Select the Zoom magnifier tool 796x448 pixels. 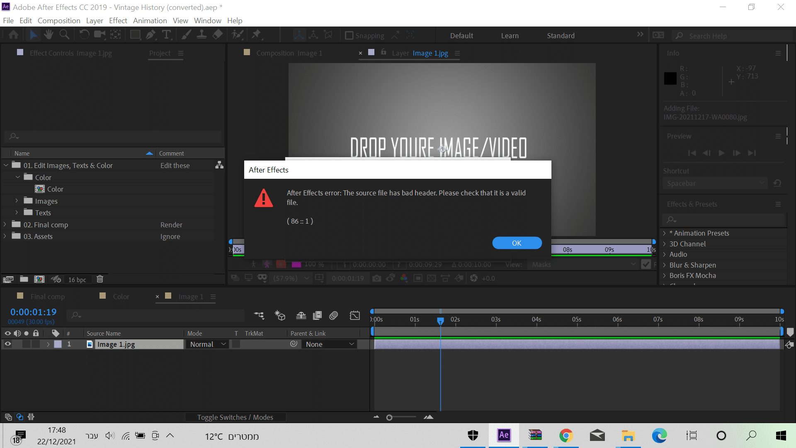click(x=64, y=35)
